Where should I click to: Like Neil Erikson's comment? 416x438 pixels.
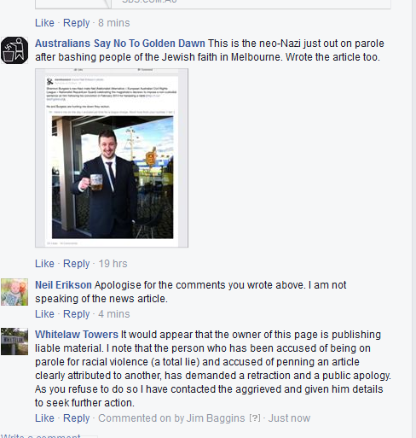point(44,314)
